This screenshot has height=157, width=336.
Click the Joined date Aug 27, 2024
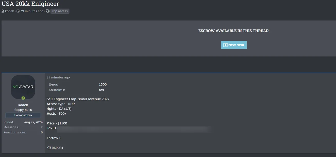(x=33, y=122)
